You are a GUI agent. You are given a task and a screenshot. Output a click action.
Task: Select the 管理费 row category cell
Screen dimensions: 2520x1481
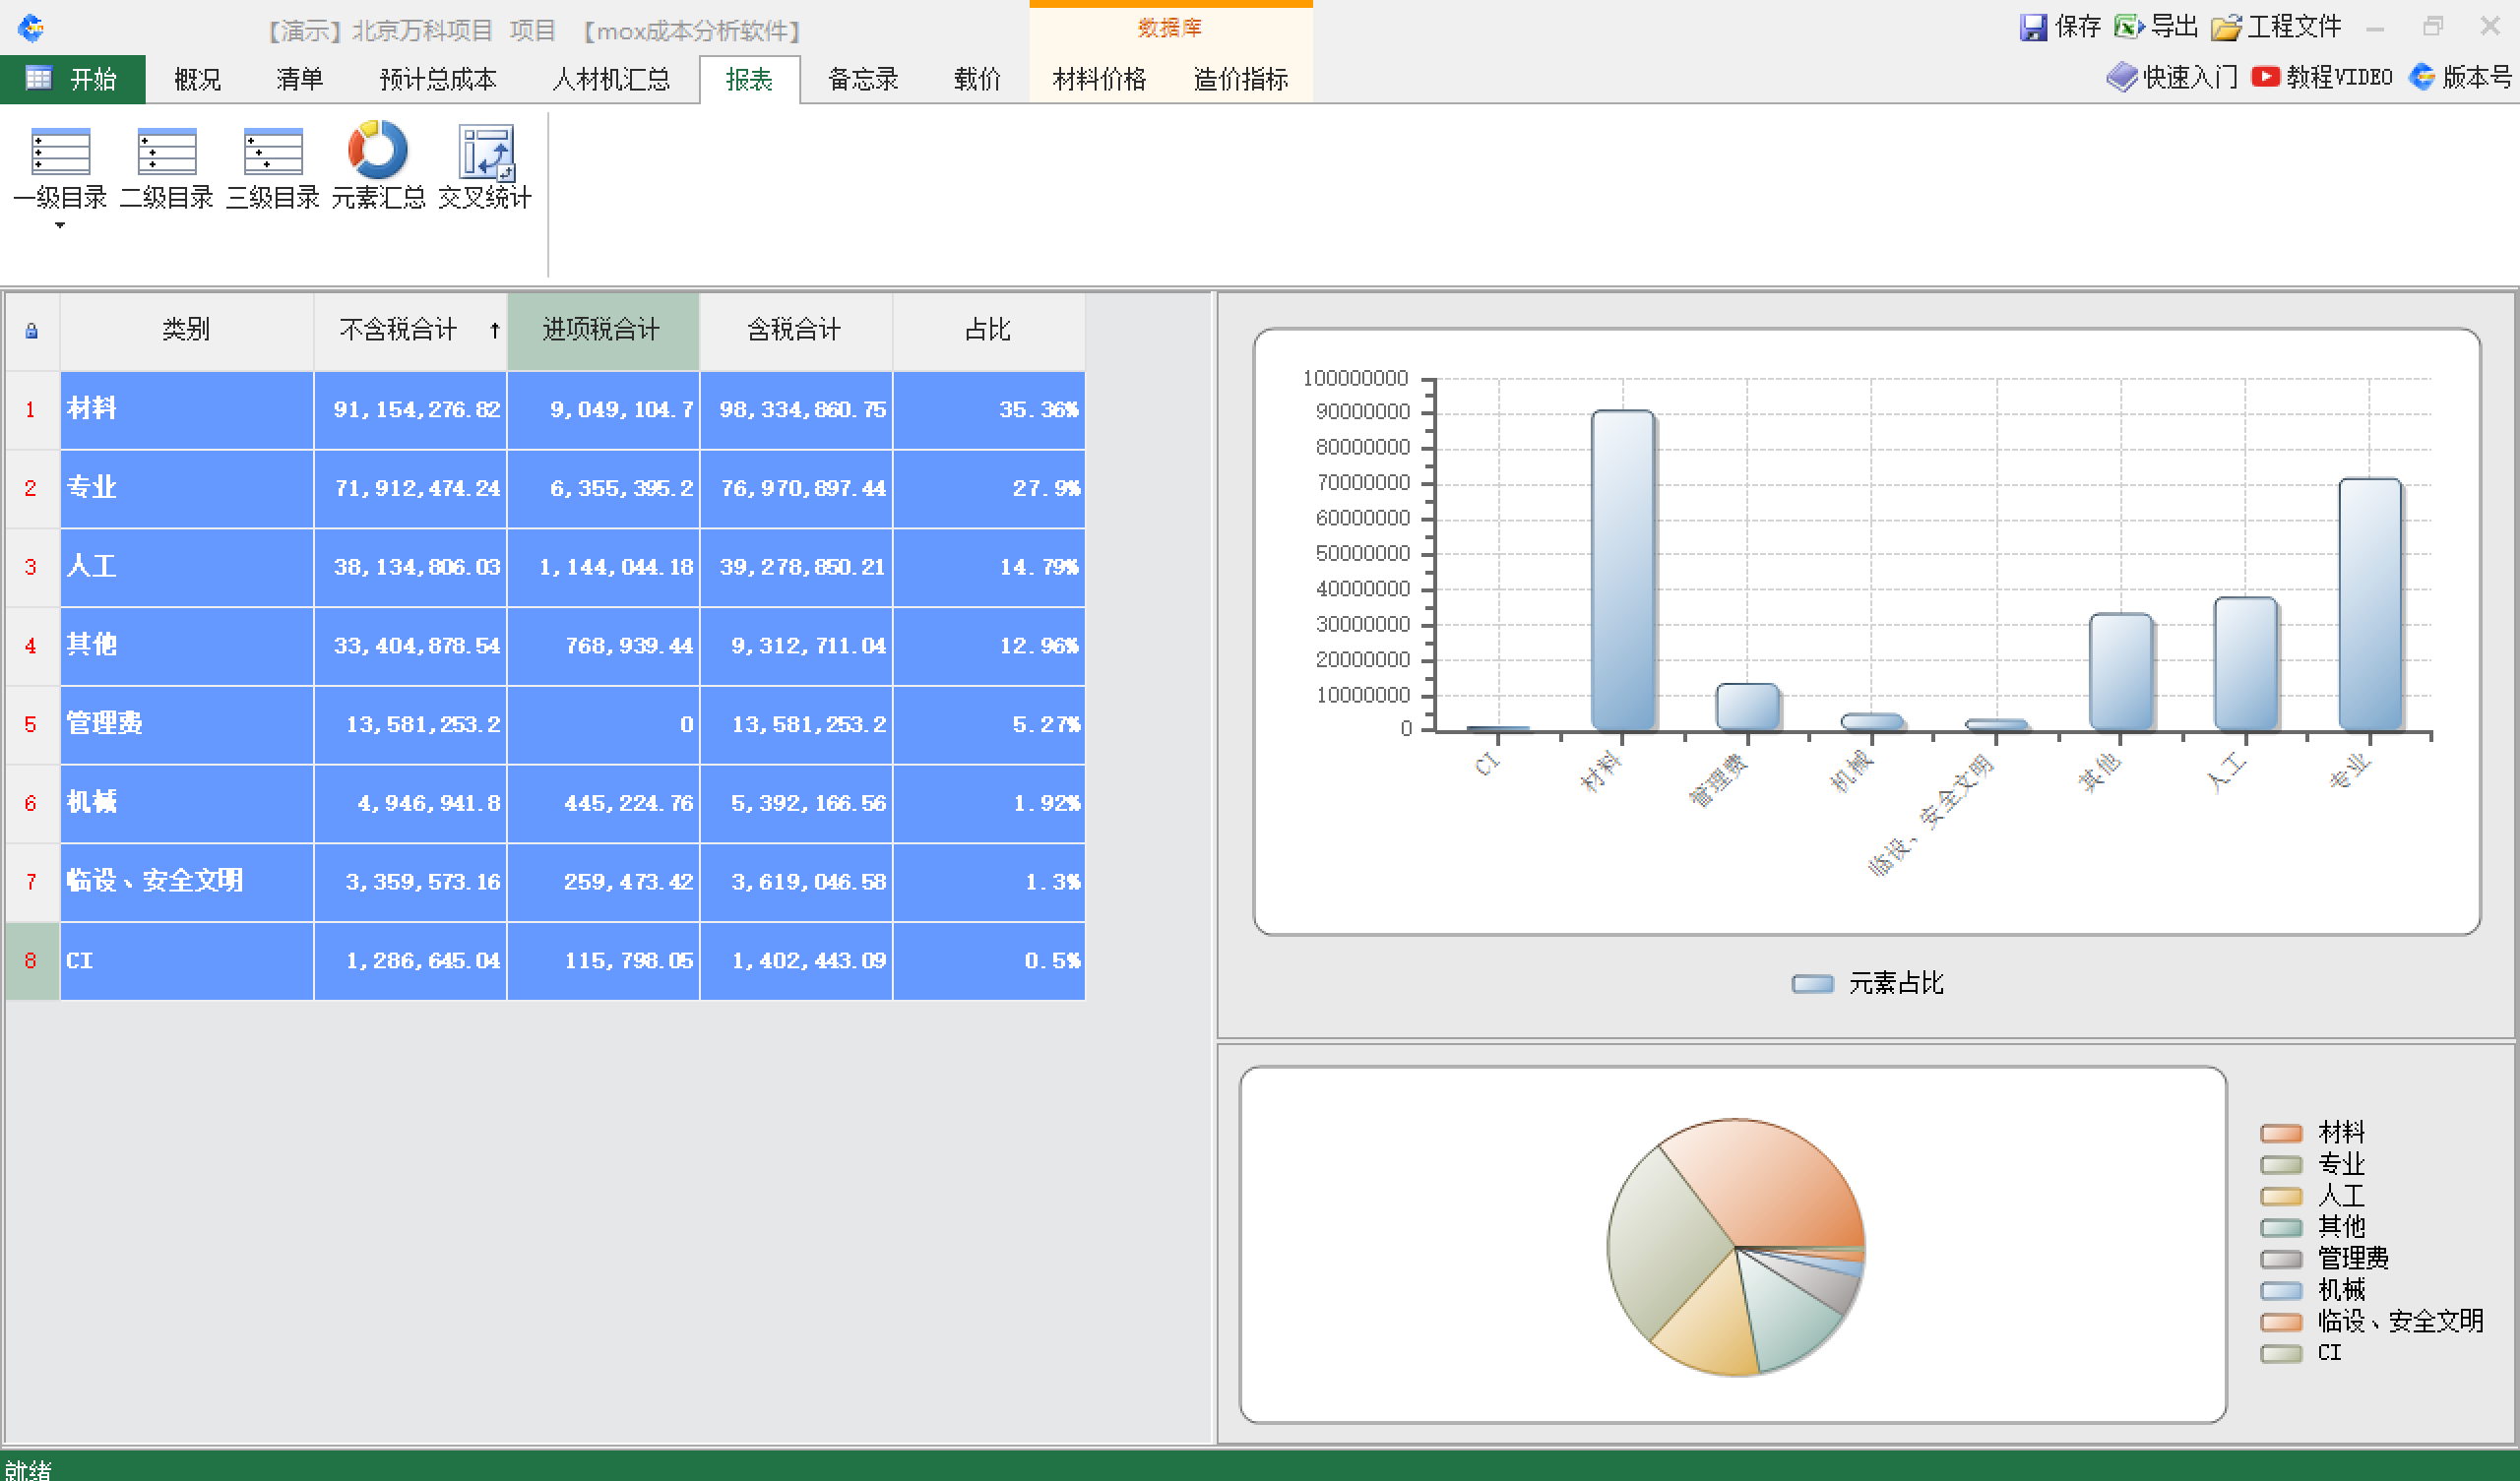point(187,724)
